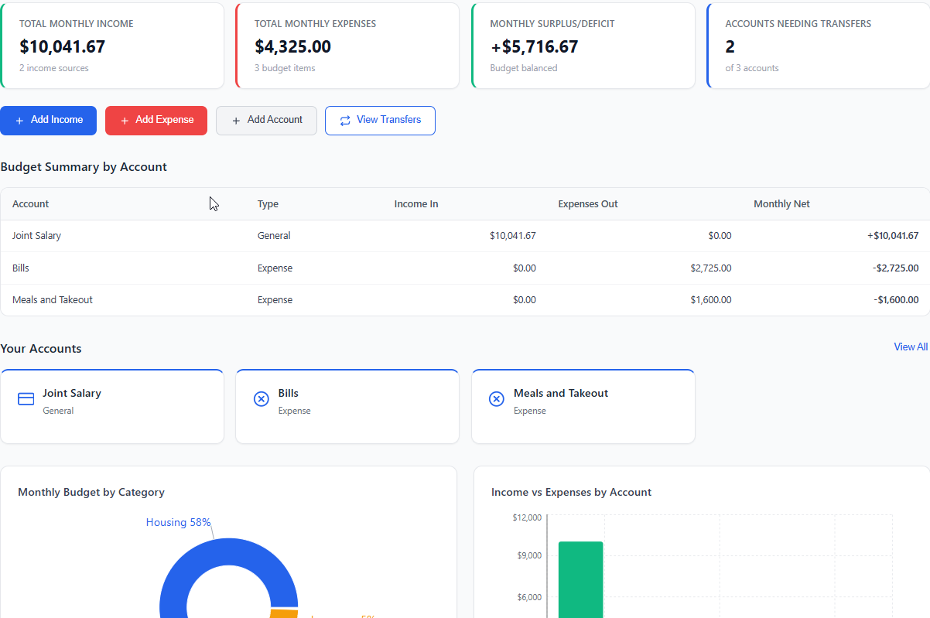Image resolution: width=930 pixels, height=618 pixels.
Task: Open the Meals and Takeout account card
Action: coord(583,406)
